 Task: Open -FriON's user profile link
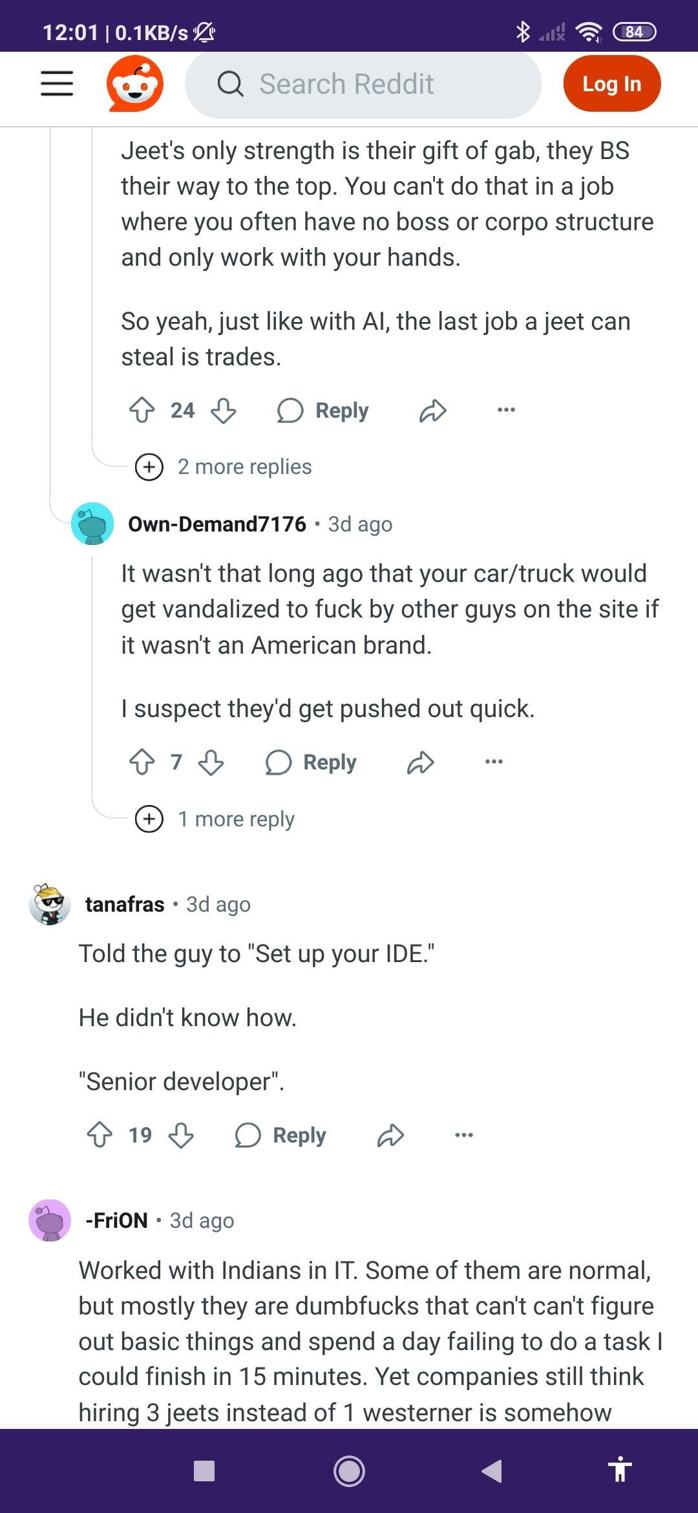117,1220
